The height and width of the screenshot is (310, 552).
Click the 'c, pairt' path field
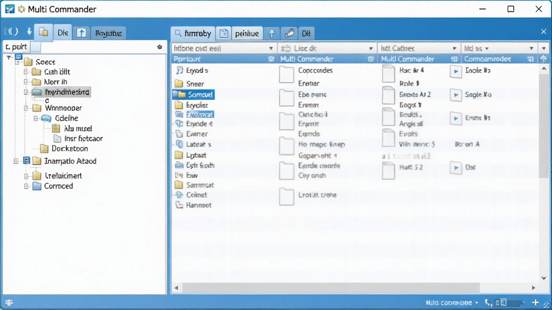17,46
